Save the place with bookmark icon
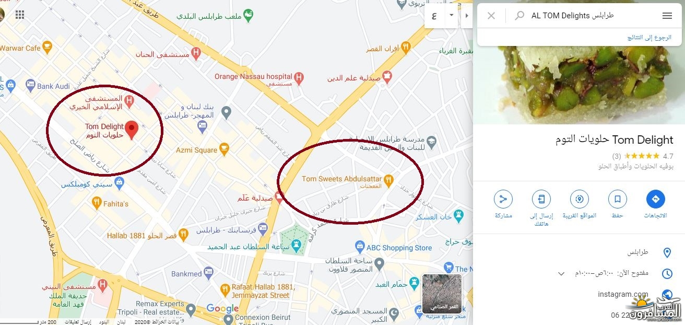685x325 pixels. click(x=618, y=199)
